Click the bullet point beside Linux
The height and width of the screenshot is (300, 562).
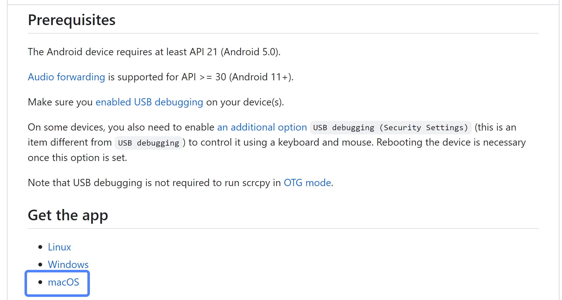pyautogui.click(x=40, y=247)
